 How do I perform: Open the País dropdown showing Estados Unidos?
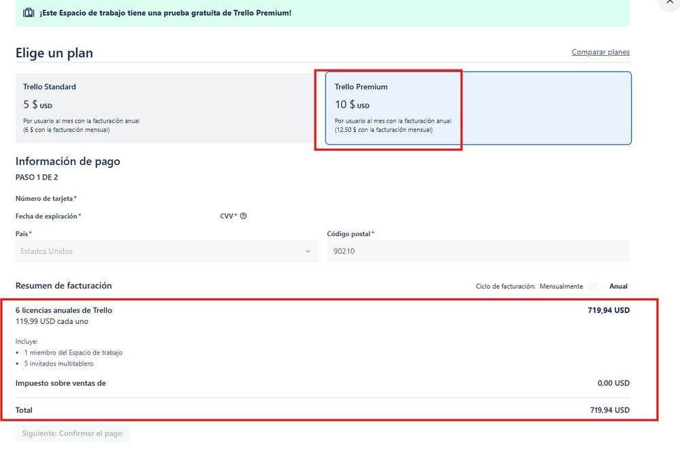click(167, 251)
